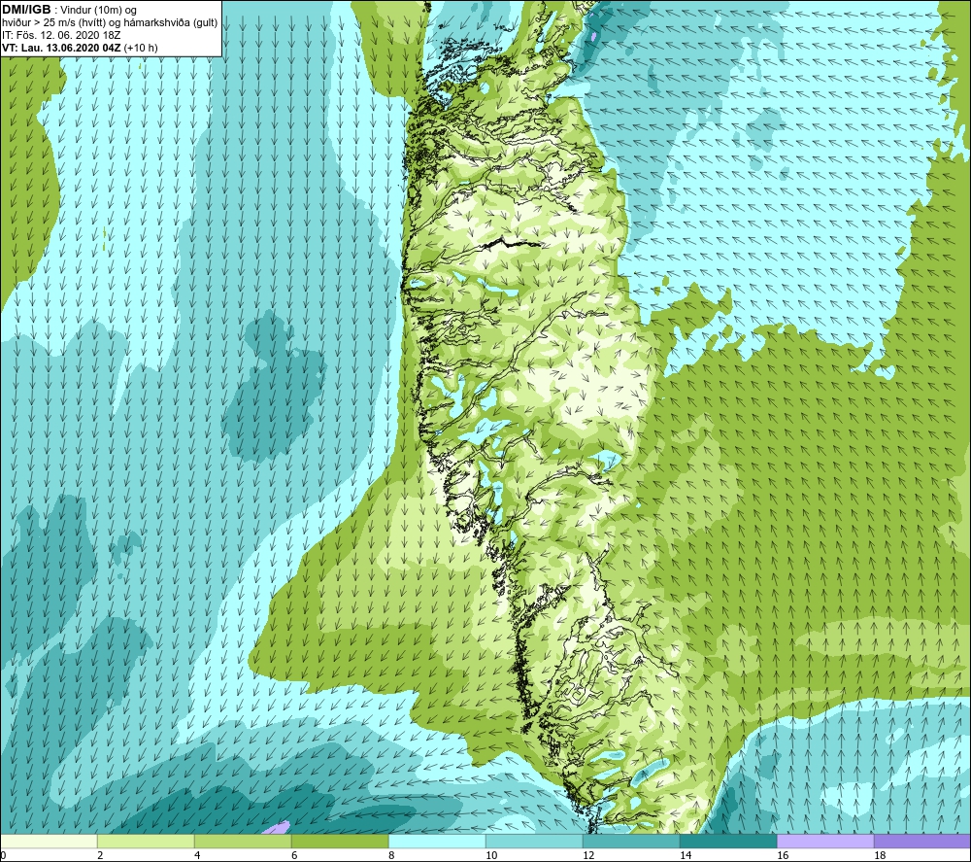Image resolution: width=971 pixels, height=862 pixels.
Task: Click the 8-10 m/s light cyan legend swatch
Action: (x=437, y=841)
